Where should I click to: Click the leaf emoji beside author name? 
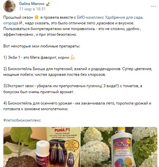pyautogui.click(x=48, y=4)
